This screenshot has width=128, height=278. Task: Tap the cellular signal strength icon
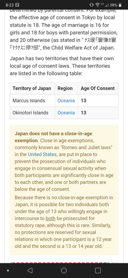[x=107, y=5]
